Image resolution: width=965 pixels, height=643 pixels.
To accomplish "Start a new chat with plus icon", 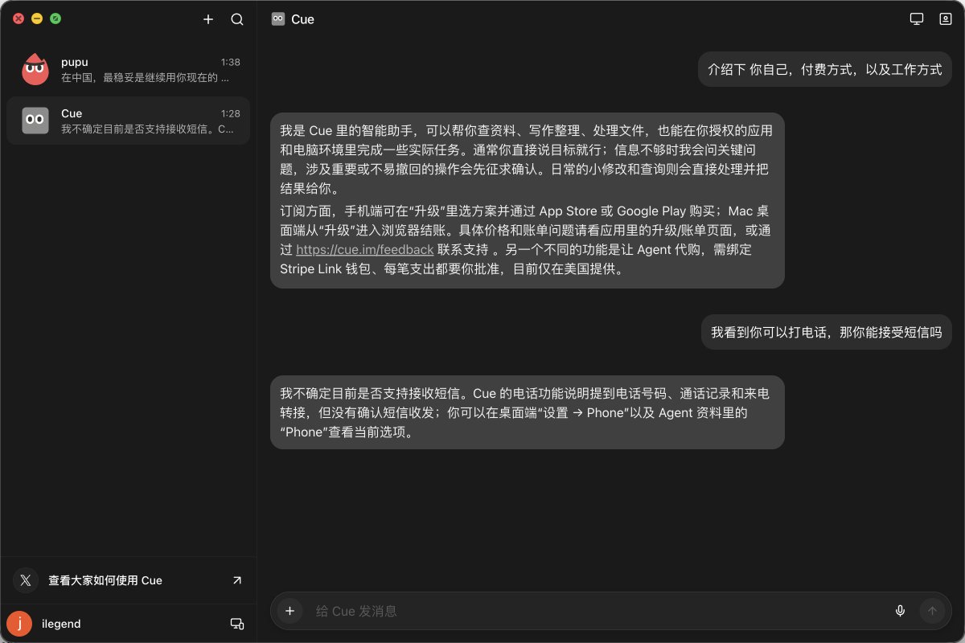I will (208, 19).
